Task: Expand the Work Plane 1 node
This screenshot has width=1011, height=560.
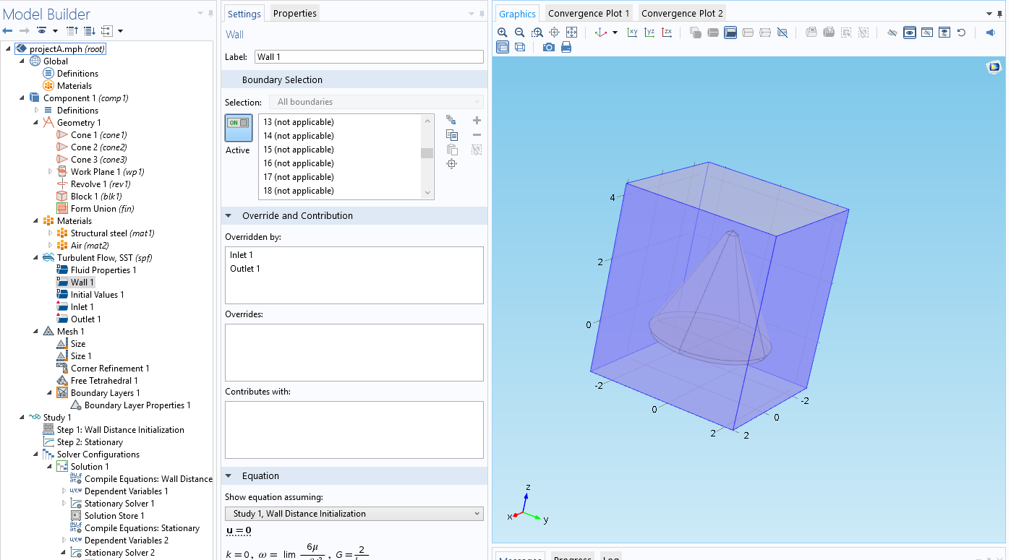Action: 51,172
